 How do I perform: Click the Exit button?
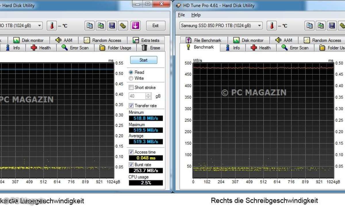156,26
